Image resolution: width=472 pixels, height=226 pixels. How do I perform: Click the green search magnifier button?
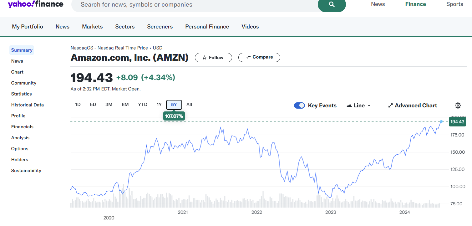[x=332, y=5]
